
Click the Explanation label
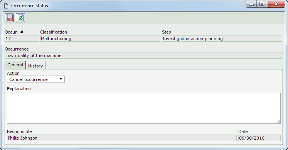(19, 89)
